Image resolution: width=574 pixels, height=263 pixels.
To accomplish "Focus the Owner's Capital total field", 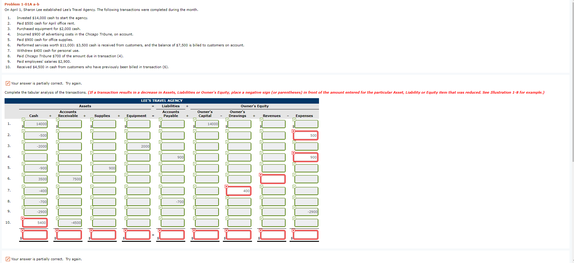I will coord(206,235).
